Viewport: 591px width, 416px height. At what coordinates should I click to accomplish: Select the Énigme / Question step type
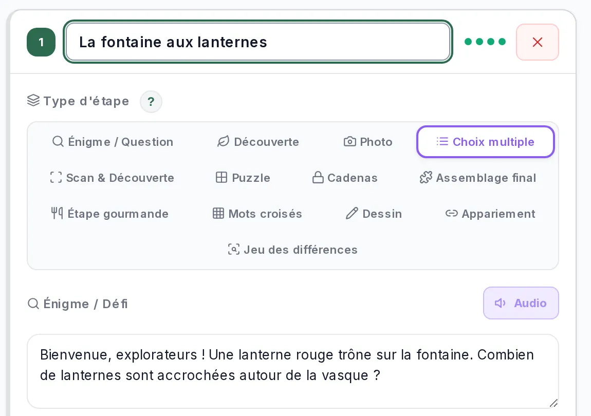113,142
